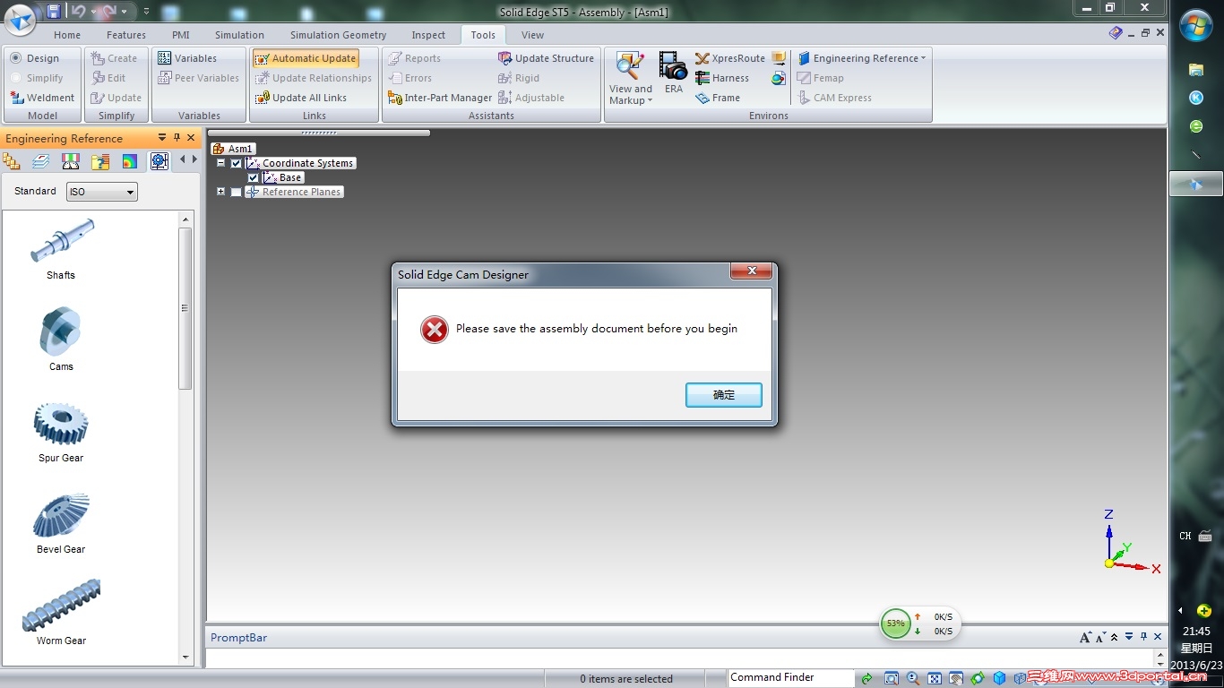
Task: Open the Simulation Geometry tab
Action: point(338,35)
